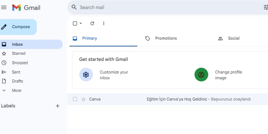Click the Get started with Gmail heading
This screenshot has height=134, width=268.
tap(103, 59)
